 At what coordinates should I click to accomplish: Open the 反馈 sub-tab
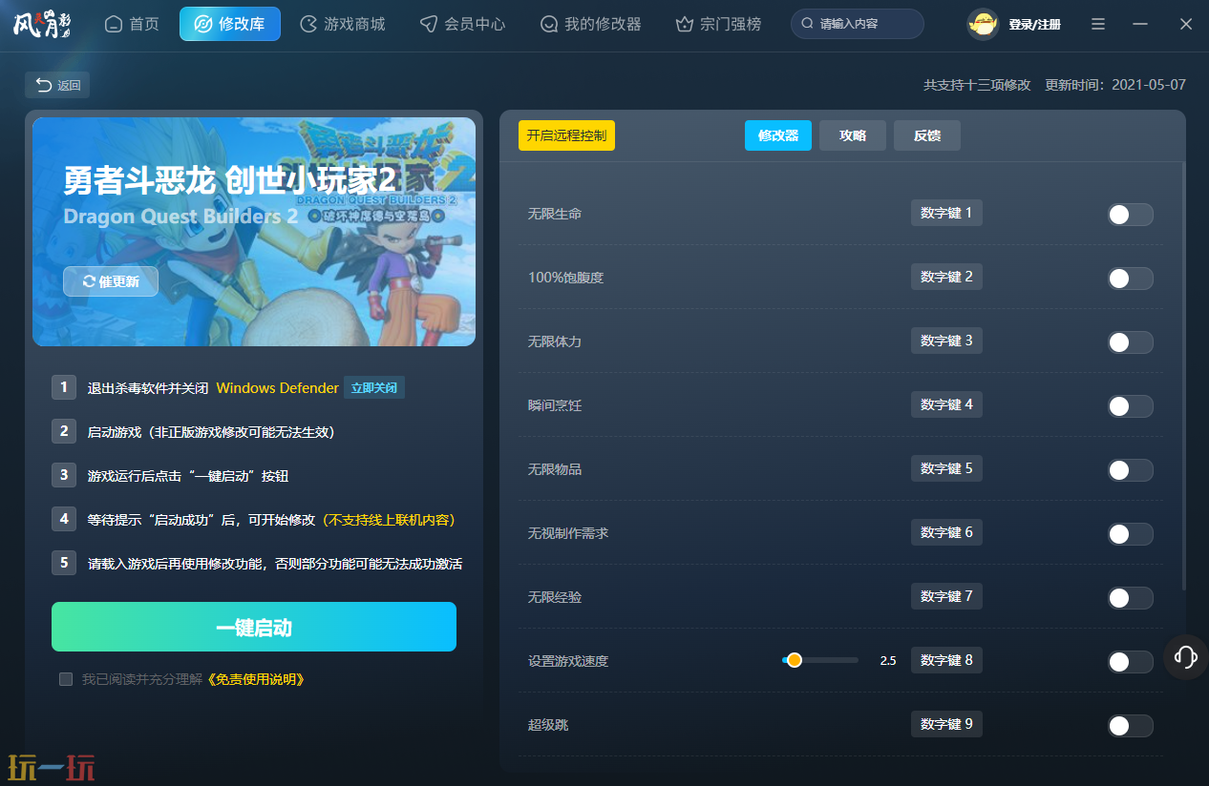(x=927, y=135)
